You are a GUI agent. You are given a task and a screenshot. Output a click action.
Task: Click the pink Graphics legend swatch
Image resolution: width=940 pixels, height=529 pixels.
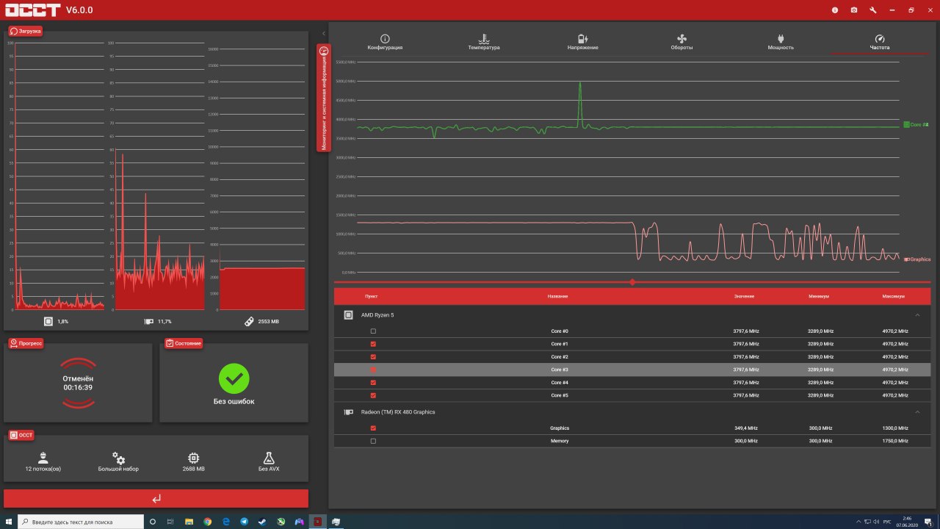(x=905, y=259)
